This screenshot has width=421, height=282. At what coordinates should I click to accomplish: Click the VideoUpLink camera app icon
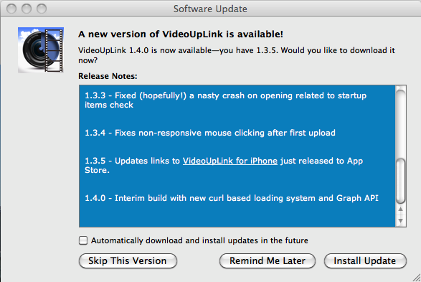[41, 50]
